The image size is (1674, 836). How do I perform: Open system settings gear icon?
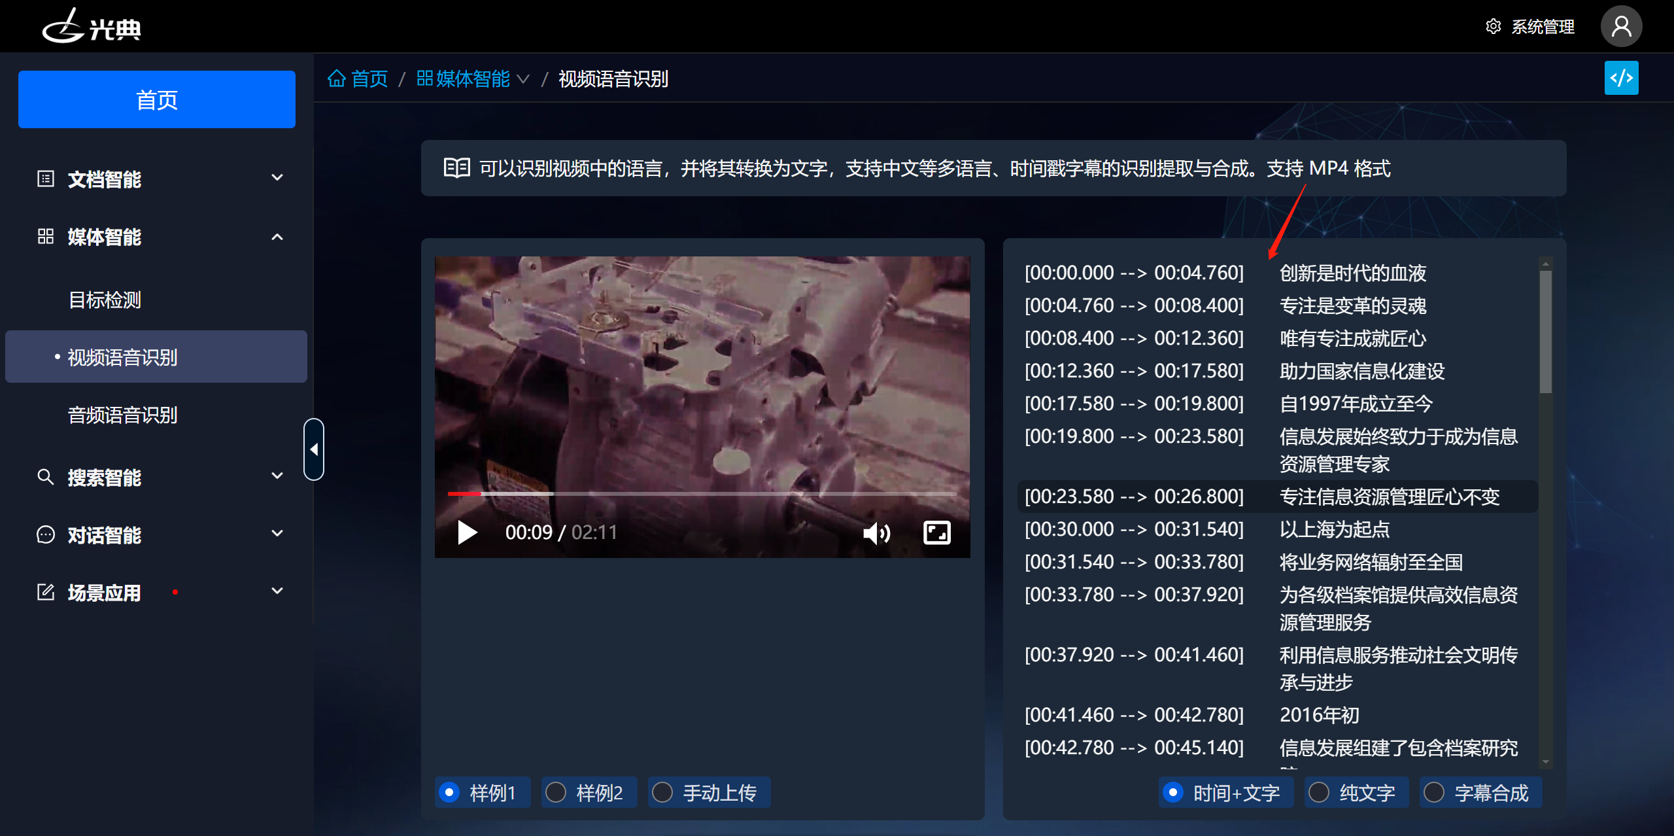1494,26
